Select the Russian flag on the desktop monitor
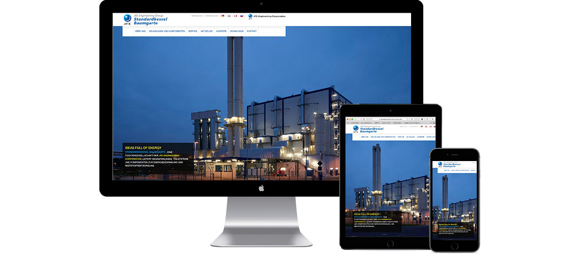 click(x=242, y=16)
